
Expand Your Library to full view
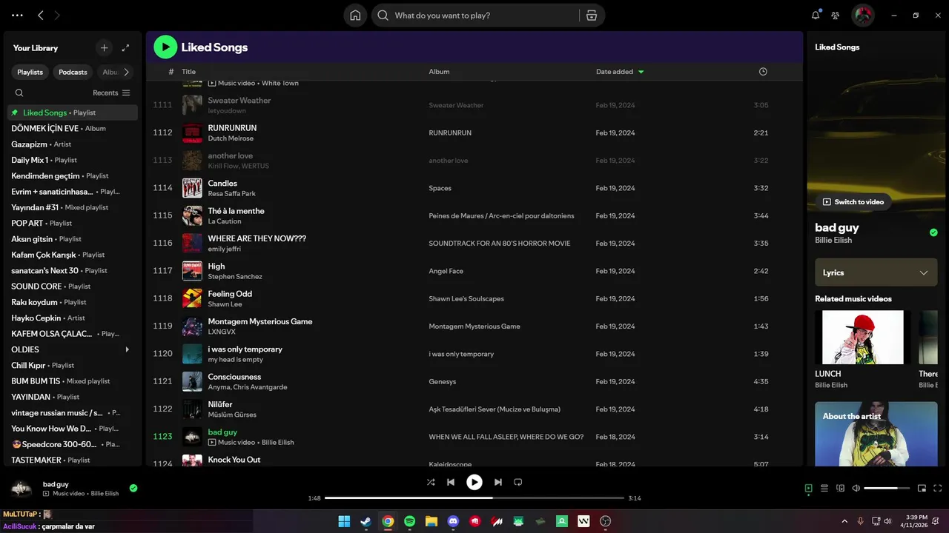pyautogui.click(x=125, y=48)
